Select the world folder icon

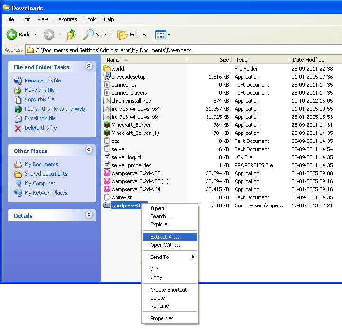coord(107,69)
